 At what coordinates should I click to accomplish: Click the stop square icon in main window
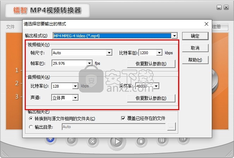[x=141, y=141]
